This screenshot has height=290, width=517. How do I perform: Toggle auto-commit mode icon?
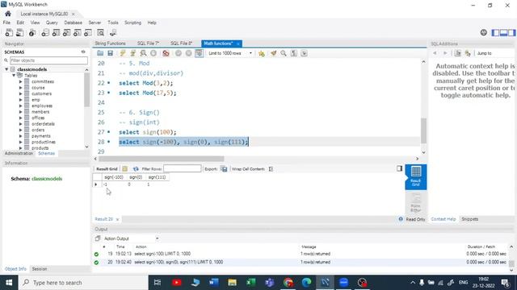199,53
